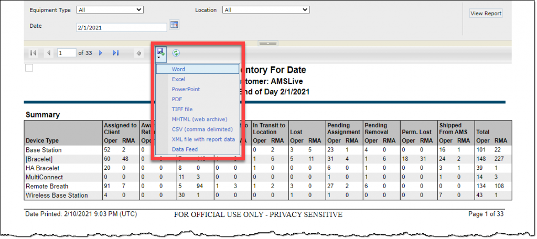Select the [Bracelet] row label
The image size is (537, 239).
tap(39, 159)
